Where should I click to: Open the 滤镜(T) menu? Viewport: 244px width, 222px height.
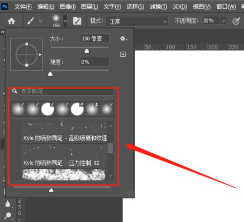coord(158,7)
